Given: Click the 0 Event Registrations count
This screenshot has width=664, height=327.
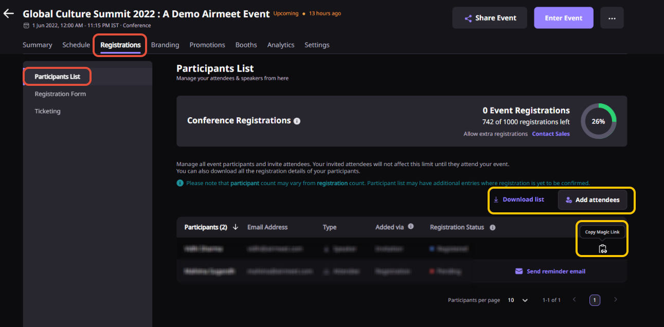Looking at the screenshot, I should coord(526,111).
